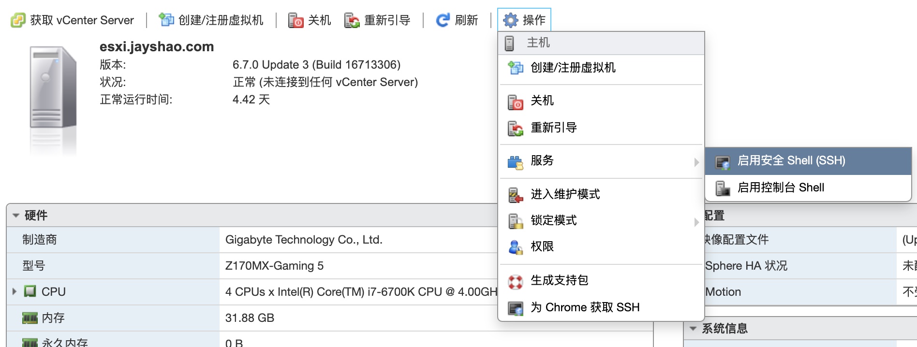Click the Get vCenter Server icon
This screenshot has width=917, height=347.
coord(18,20)
